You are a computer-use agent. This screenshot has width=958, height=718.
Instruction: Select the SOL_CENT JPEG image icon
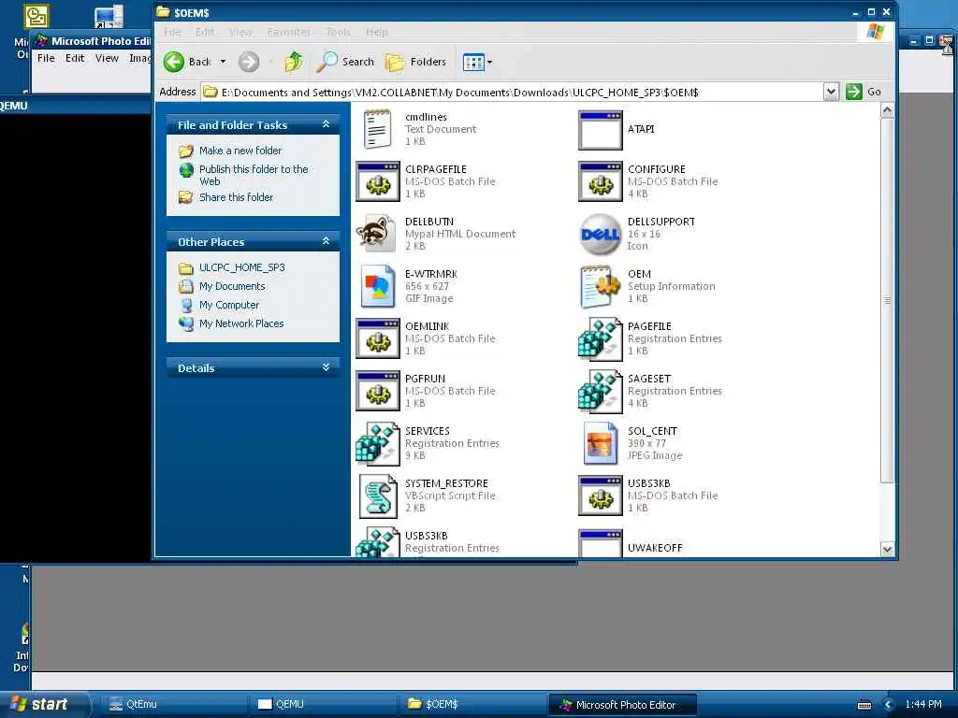[x=600, y=444]
